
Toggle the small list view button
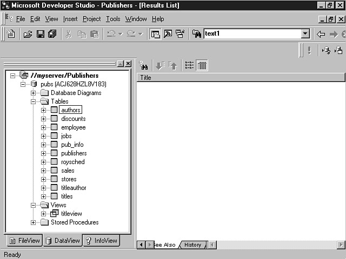pos(189,65)
